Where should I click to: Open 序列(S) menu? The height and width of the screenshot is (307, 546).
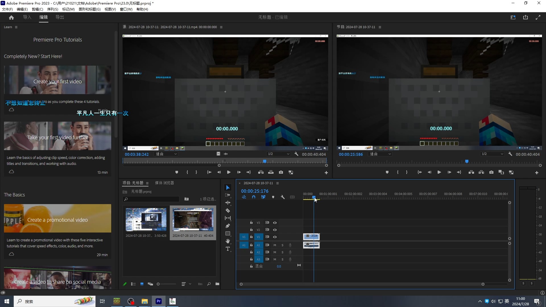53,9
